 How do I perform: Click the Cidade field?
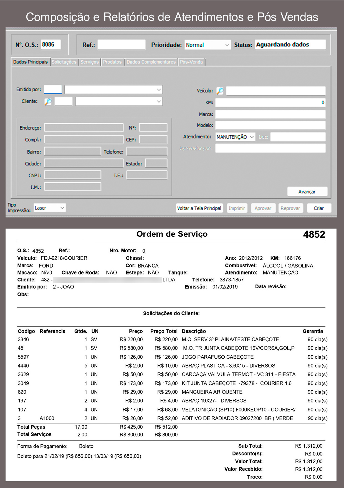84,163
